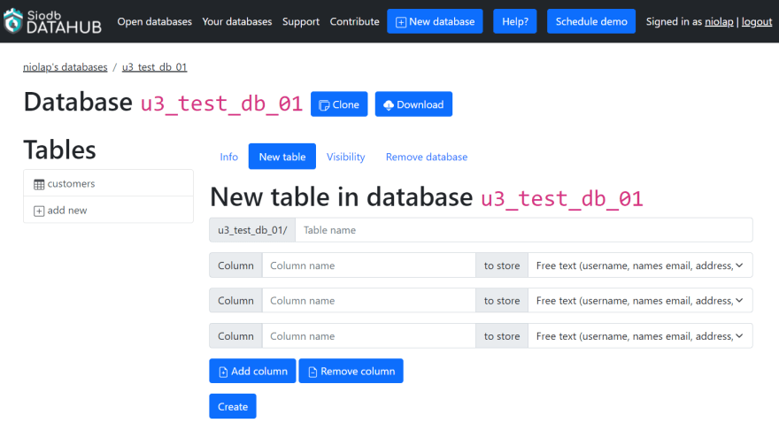Click the Help? button
This screenshot has height=438, width=779.
click(x=514, y=21)
